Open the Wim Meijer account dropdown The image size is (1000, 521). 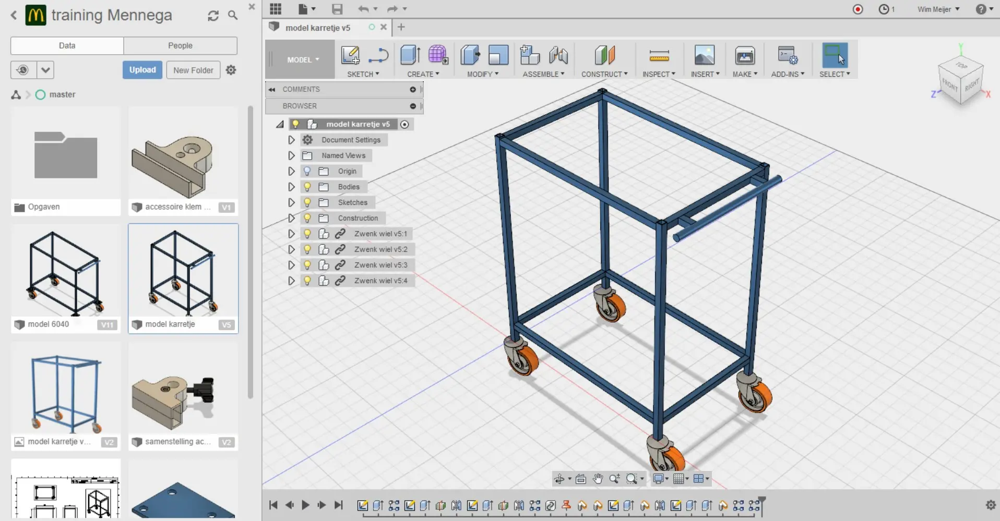938,9
